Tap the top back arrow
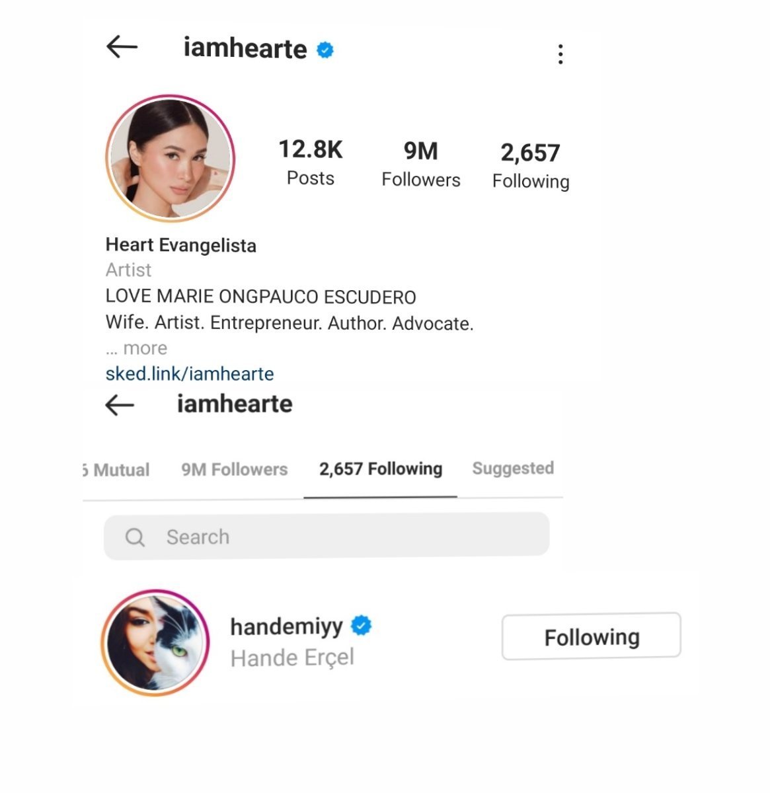 click(x=122, y=47)
